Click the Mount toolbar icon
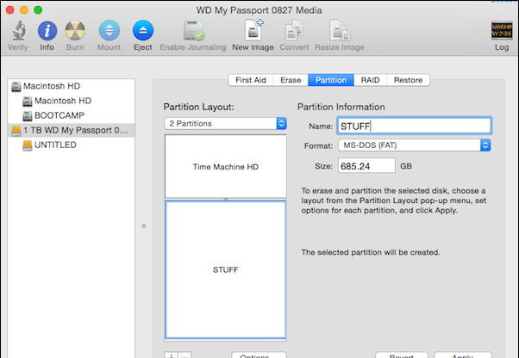Viewport: 519px width, 358px height. [x=109, y=30]
